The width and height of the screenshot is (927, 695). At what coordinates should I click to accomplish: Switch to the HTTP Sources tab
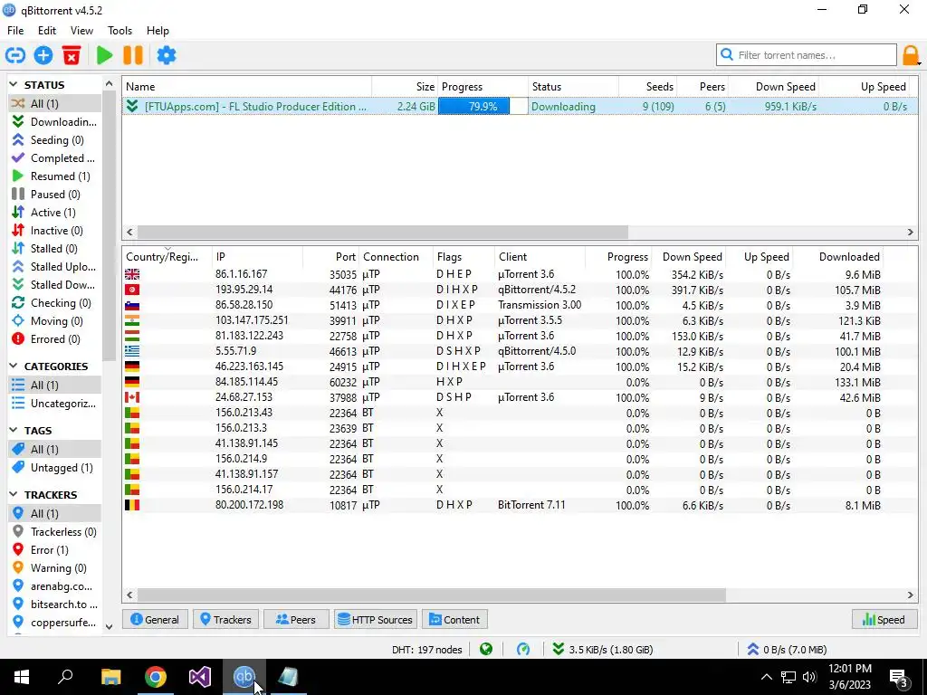376,619
